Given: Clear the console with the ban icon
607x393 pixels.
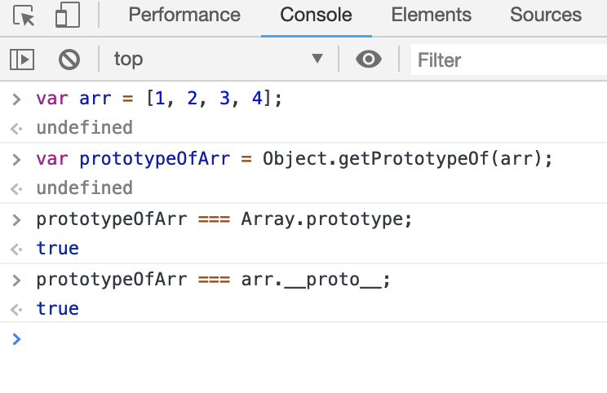Looking at the screenshot, I should pos(69,59).
